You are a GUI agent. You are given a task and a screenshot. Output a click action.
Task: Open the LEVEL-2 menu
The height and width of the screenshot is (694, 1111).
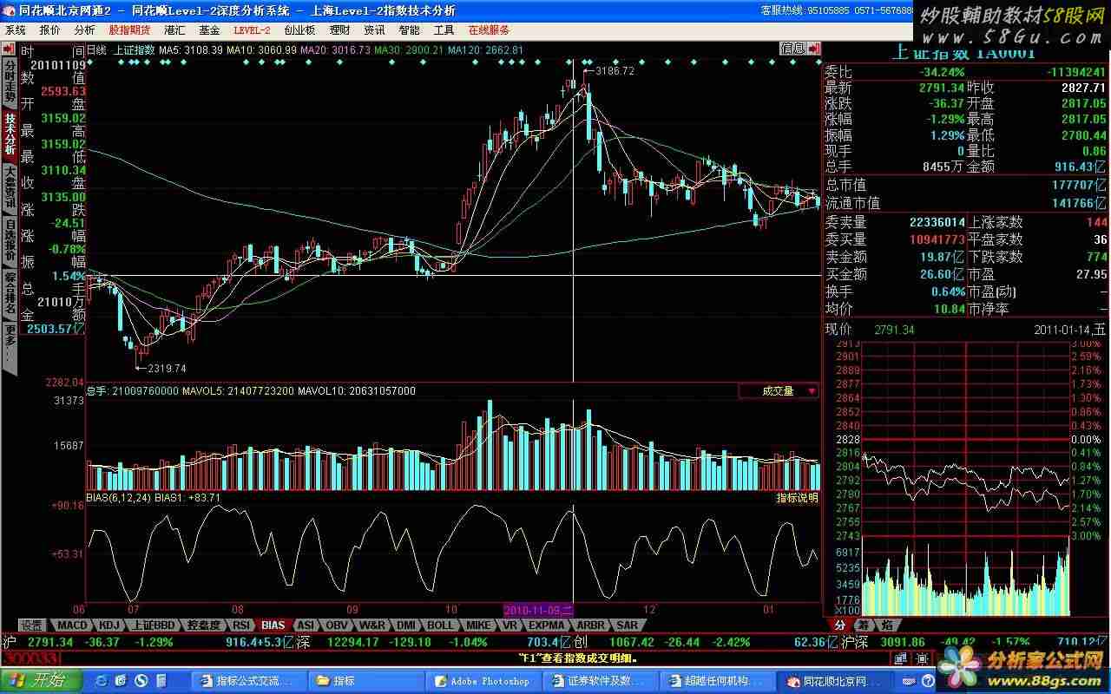(252, 29)
